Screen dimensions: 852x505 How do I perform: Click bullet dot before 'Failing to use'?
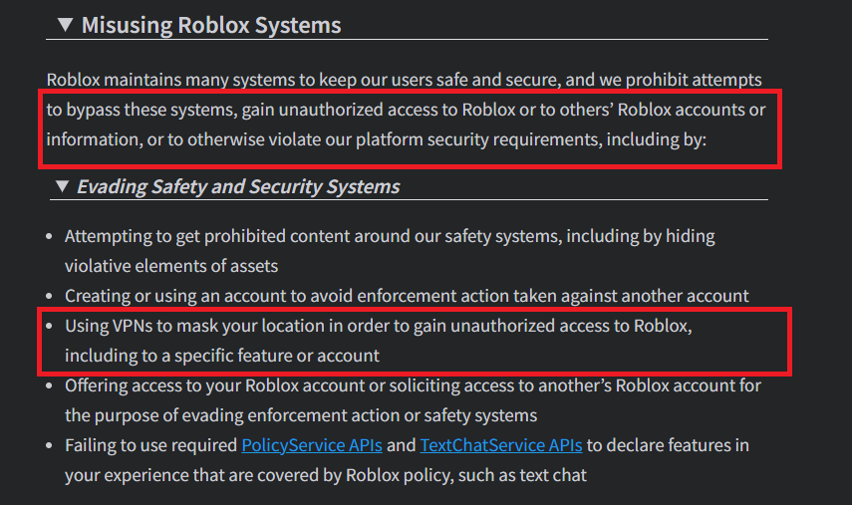pyautogui.click(x=50, y=446)
